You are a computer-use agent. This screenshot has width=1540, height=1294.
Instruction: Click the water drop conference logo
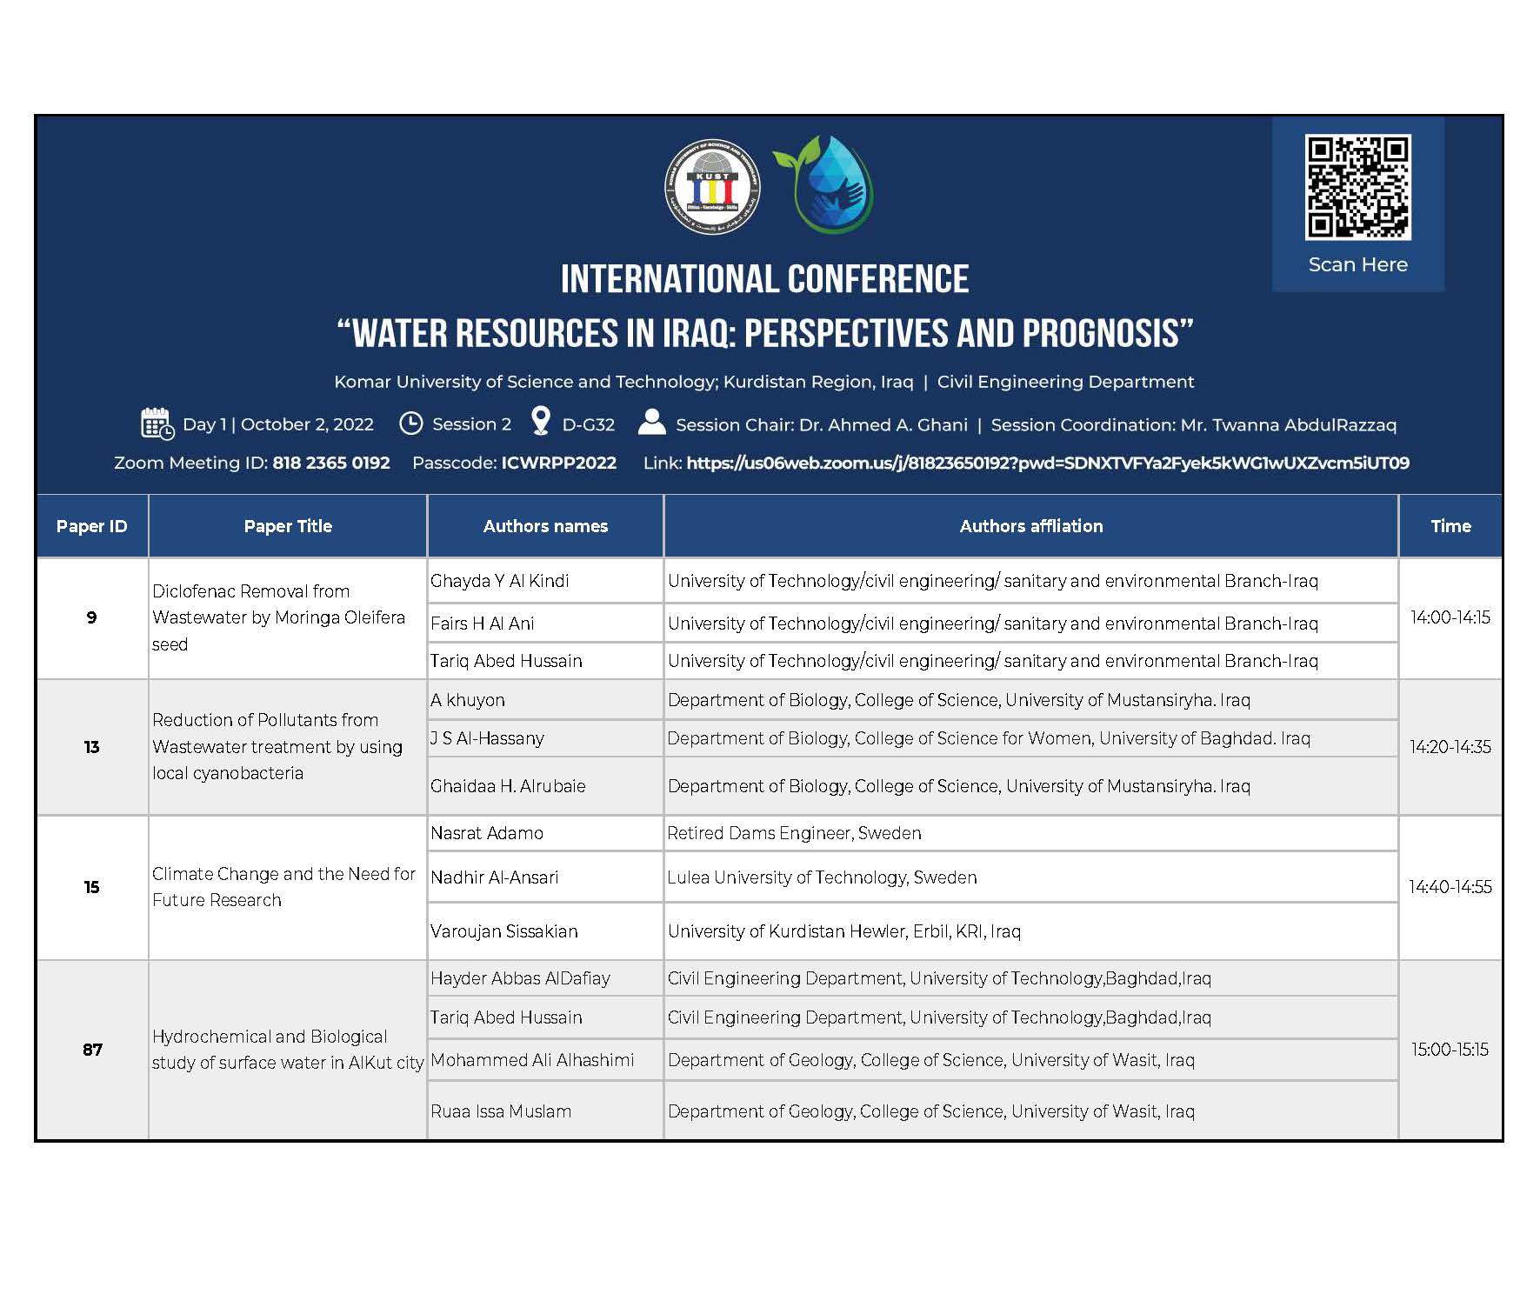(x=823, y=184)
